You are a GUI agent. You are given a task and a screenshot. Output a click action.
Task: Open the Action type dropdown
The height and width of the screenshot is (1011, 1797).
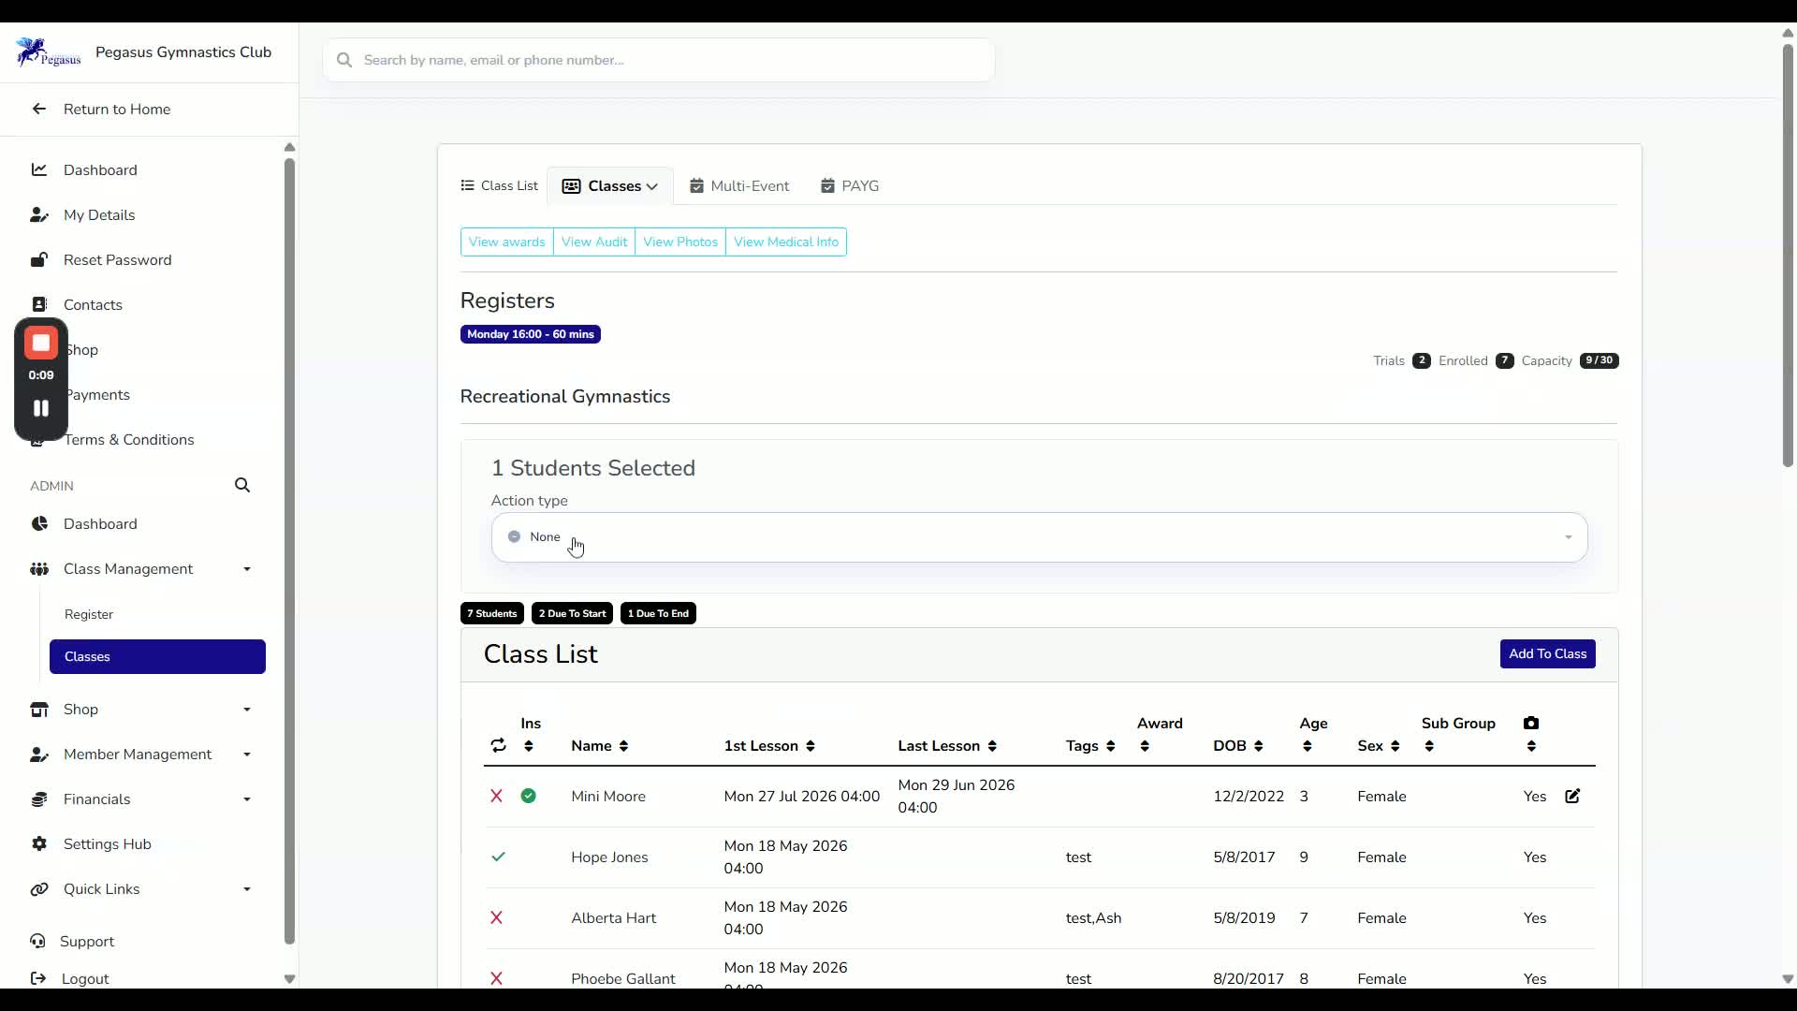[1039, 537]
